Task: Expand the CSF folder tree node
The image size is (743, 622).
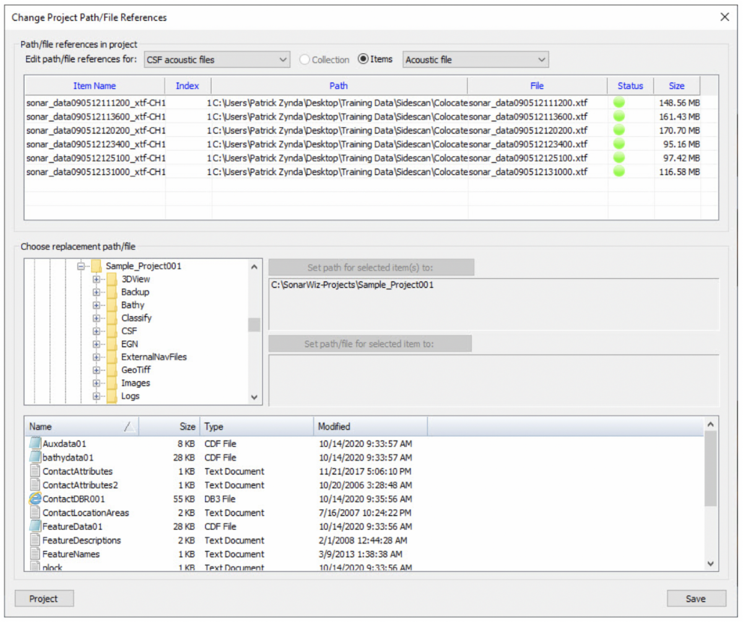Action: [96, 331]
